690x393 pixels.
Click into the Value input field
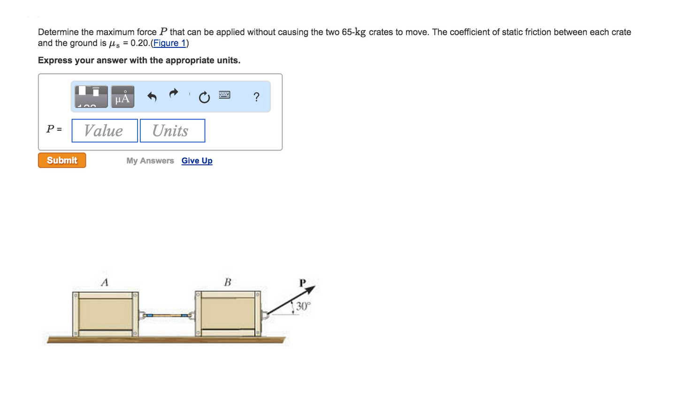tap(105, 130)
